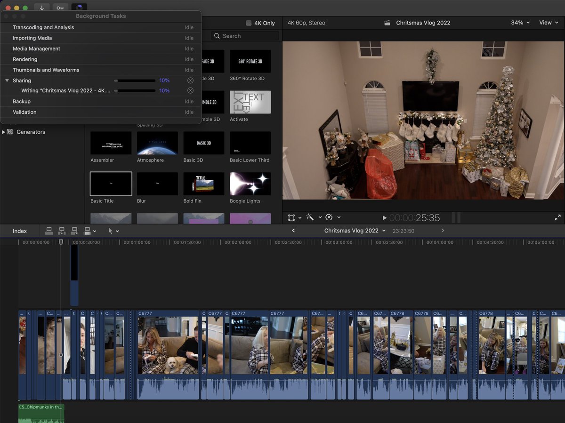The image size is (565, 423).
Task: Click the Append clip edit button
Action: coord(74,231)
